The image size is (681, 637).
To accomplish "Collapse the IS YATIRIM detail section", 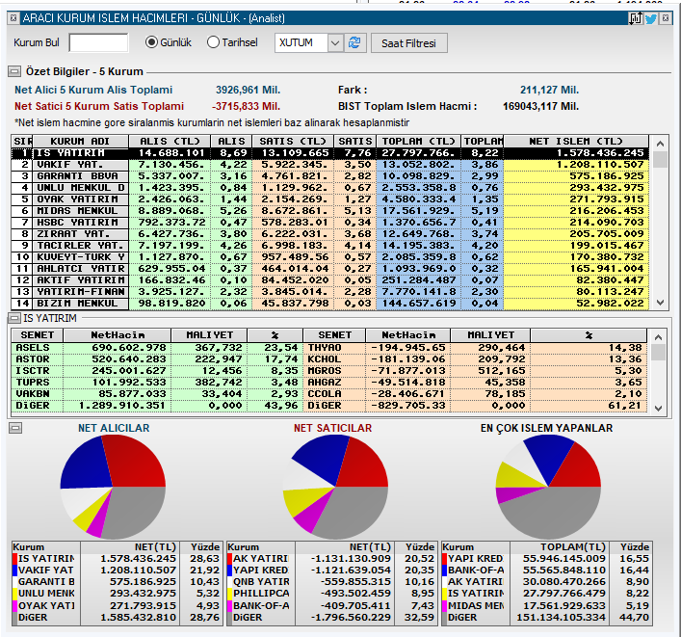I will pyautogui.click(x=14, y=318).
